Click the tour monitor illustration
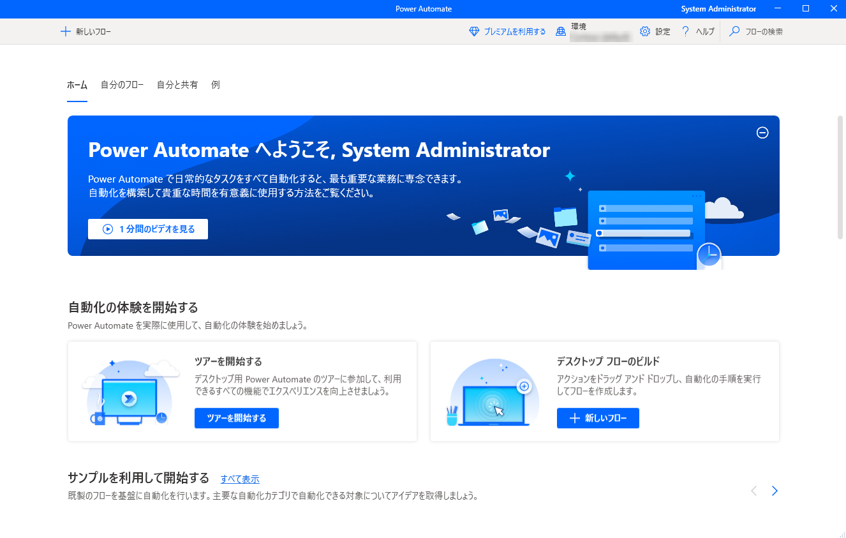Screen dimensions: 846x538 pos(130,394)
